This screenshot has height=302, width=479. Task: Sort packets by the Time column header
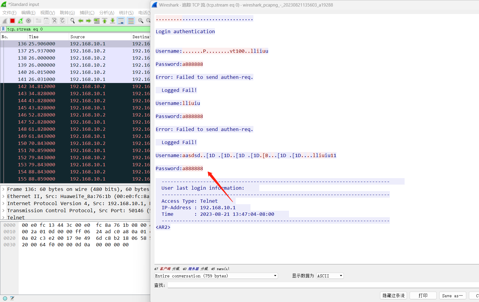click(48, 37)
